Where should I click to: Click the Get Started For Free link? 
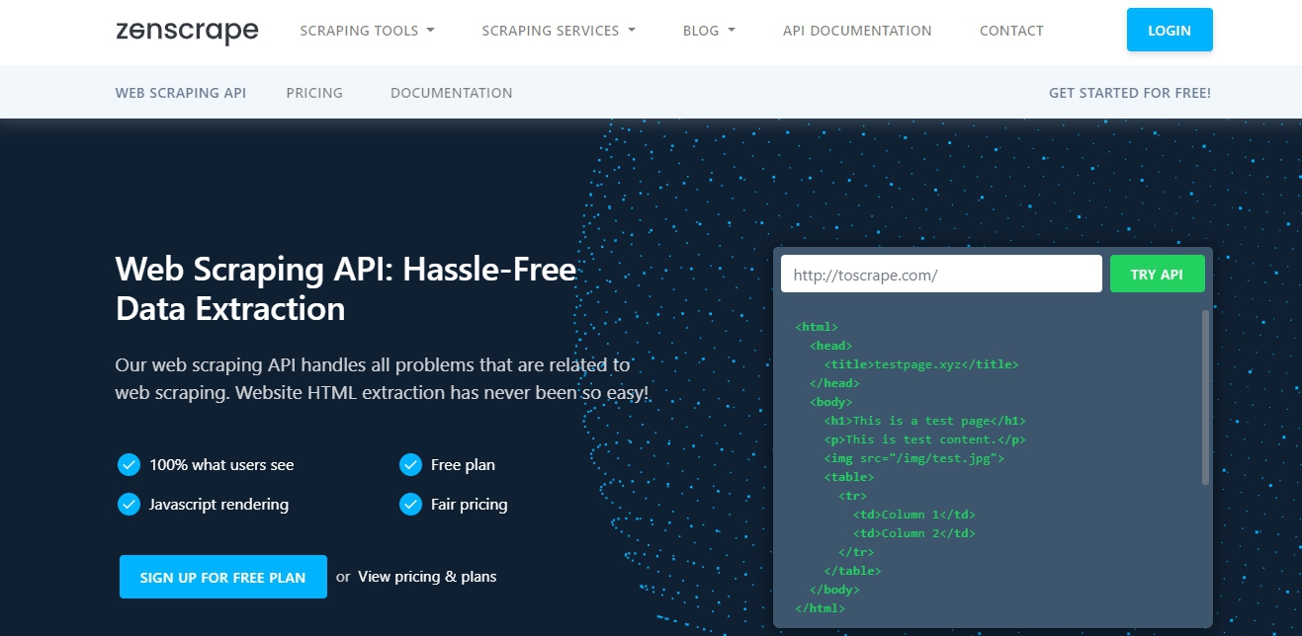(x=1129, y=93)
